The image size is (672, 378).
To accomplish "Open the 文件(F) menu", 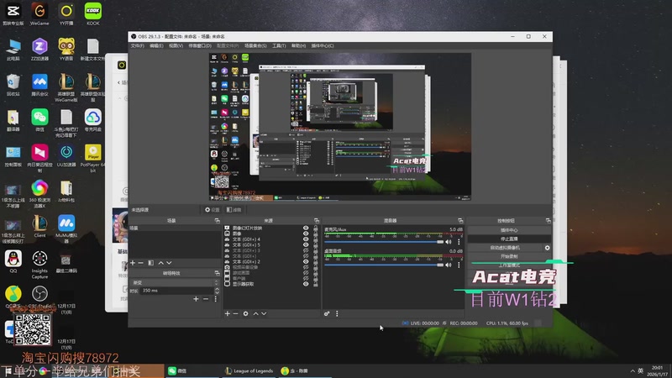I will click(x=138, y=46).
